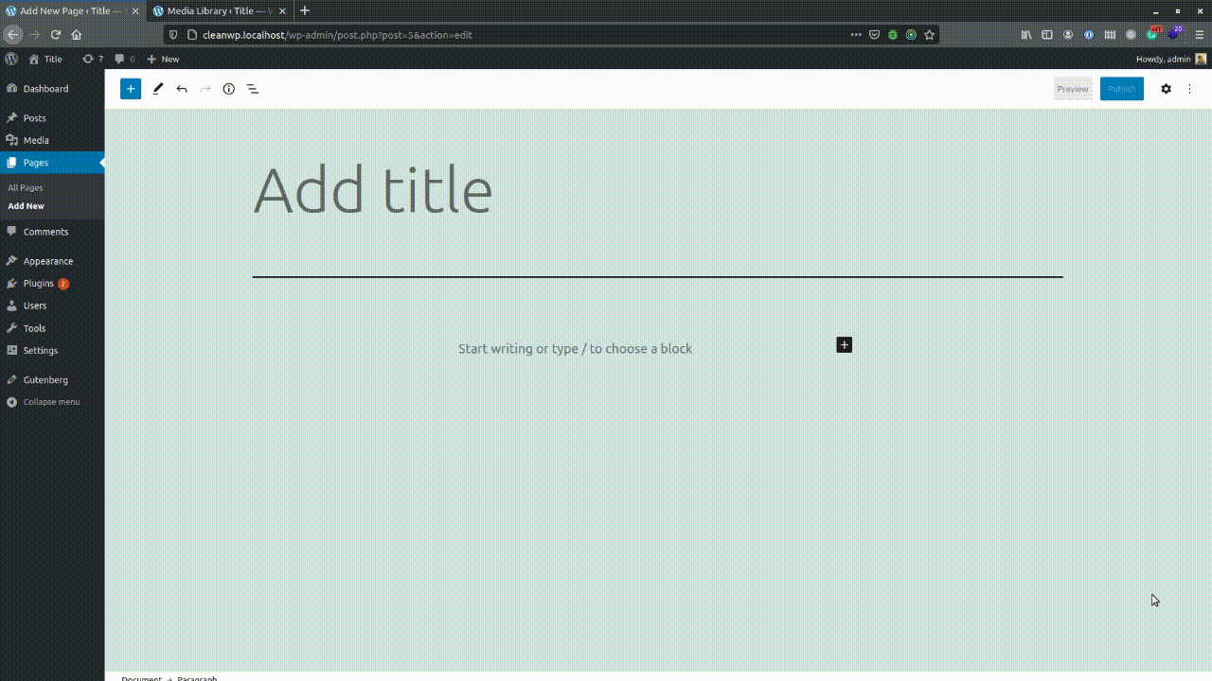
Task: Open Users menu in sidebar
Action: pyautogui.click(x=52, y=306)
